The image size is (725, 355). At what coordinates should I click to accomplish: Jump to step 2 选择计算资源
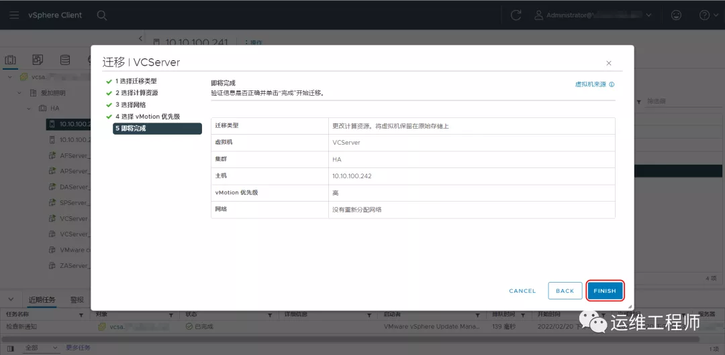coord(136,93)
